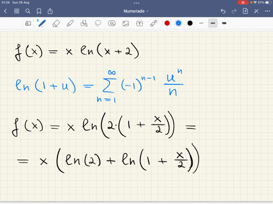This screenshot has height=204, width=273.
Task: Open the Elements sticker tool
Action: click(111, 23)
